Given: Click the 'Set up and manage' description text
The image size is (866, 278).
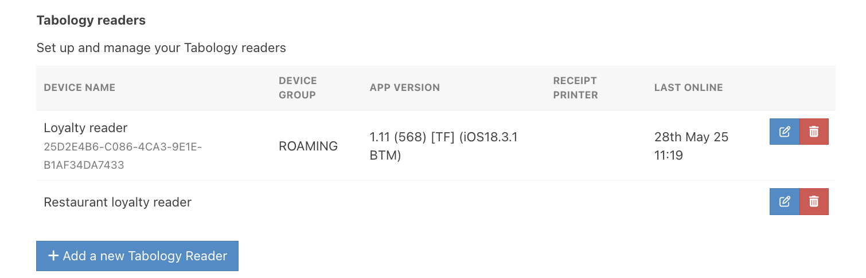Looking at the screenshot, I should [161, 47].
